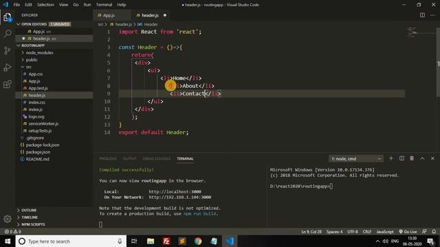440x247 pixels.
Task: Open the feedback icon in status bar
Action: click(424, 232)
